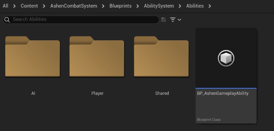Go to the AbilitySystem breadcrumb
Image resolution: width=274 pixels, height=131 pixels.
159,6
